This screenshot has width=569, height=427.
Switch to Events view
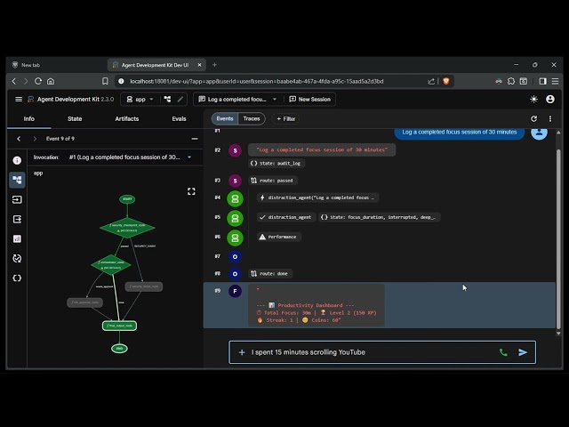click(225, 118)
